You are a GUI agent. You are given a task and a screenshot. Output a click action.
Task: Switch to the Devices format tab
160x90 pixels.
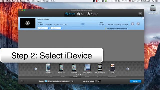(x=75, y=77)
